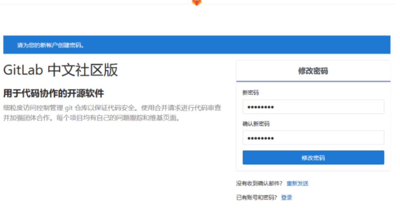Click the GitLab fox logo at top
Screen dimensions: 400x208
click(197, 2)
